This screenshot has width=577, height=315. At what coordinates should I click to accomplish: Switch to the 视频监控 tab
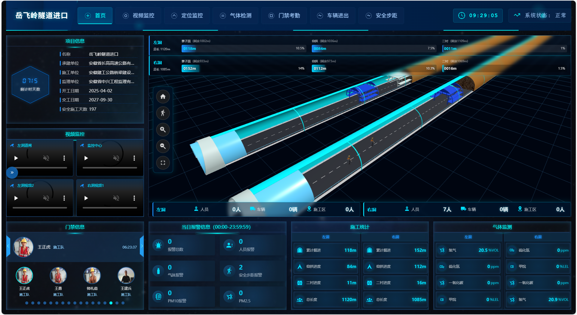[x=139, y=16]
